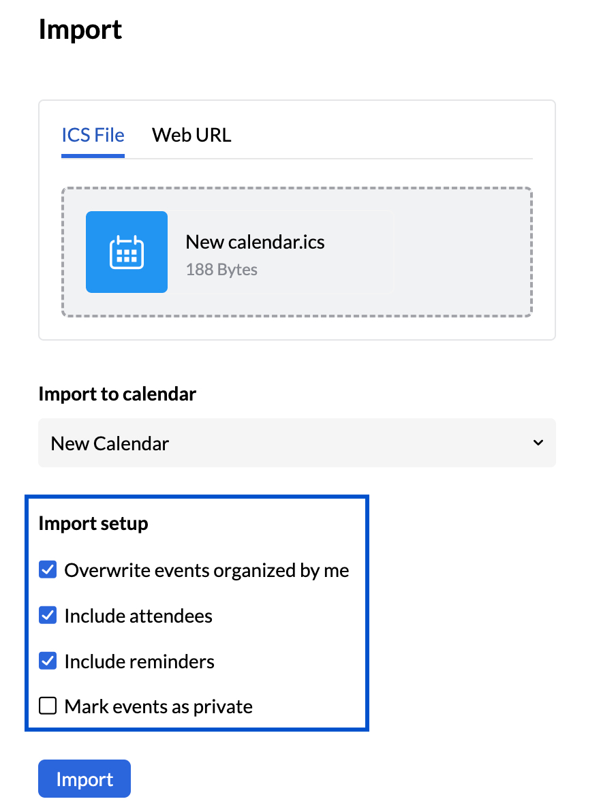
Task: Open the Web URL tab
Action: (191, 135)
